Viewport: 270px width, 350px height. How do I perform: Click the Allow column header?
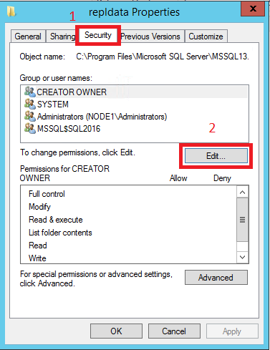178,178
